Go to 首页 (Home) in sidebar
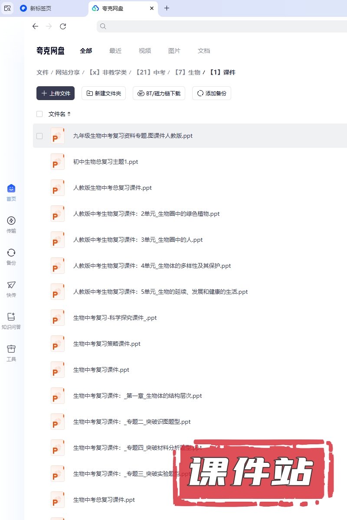Viewport: 347px width, 520px height. pos(11,189)
